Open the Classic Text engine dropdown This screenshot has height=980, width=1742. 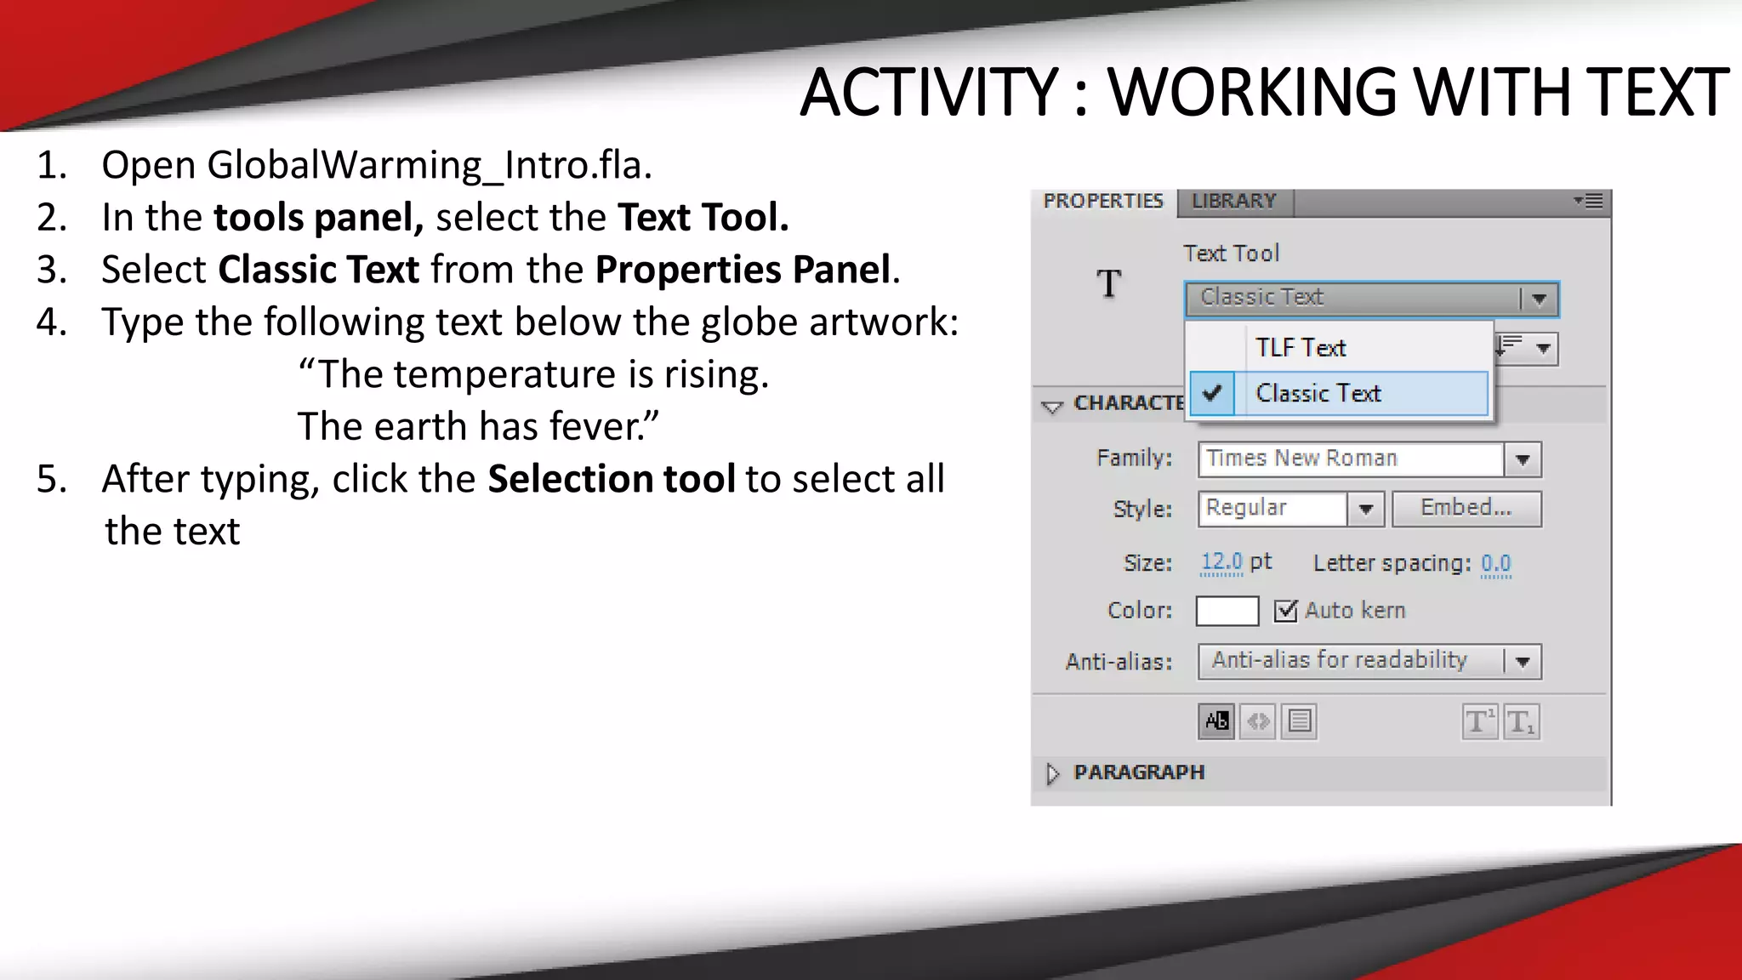(1371, 299)
